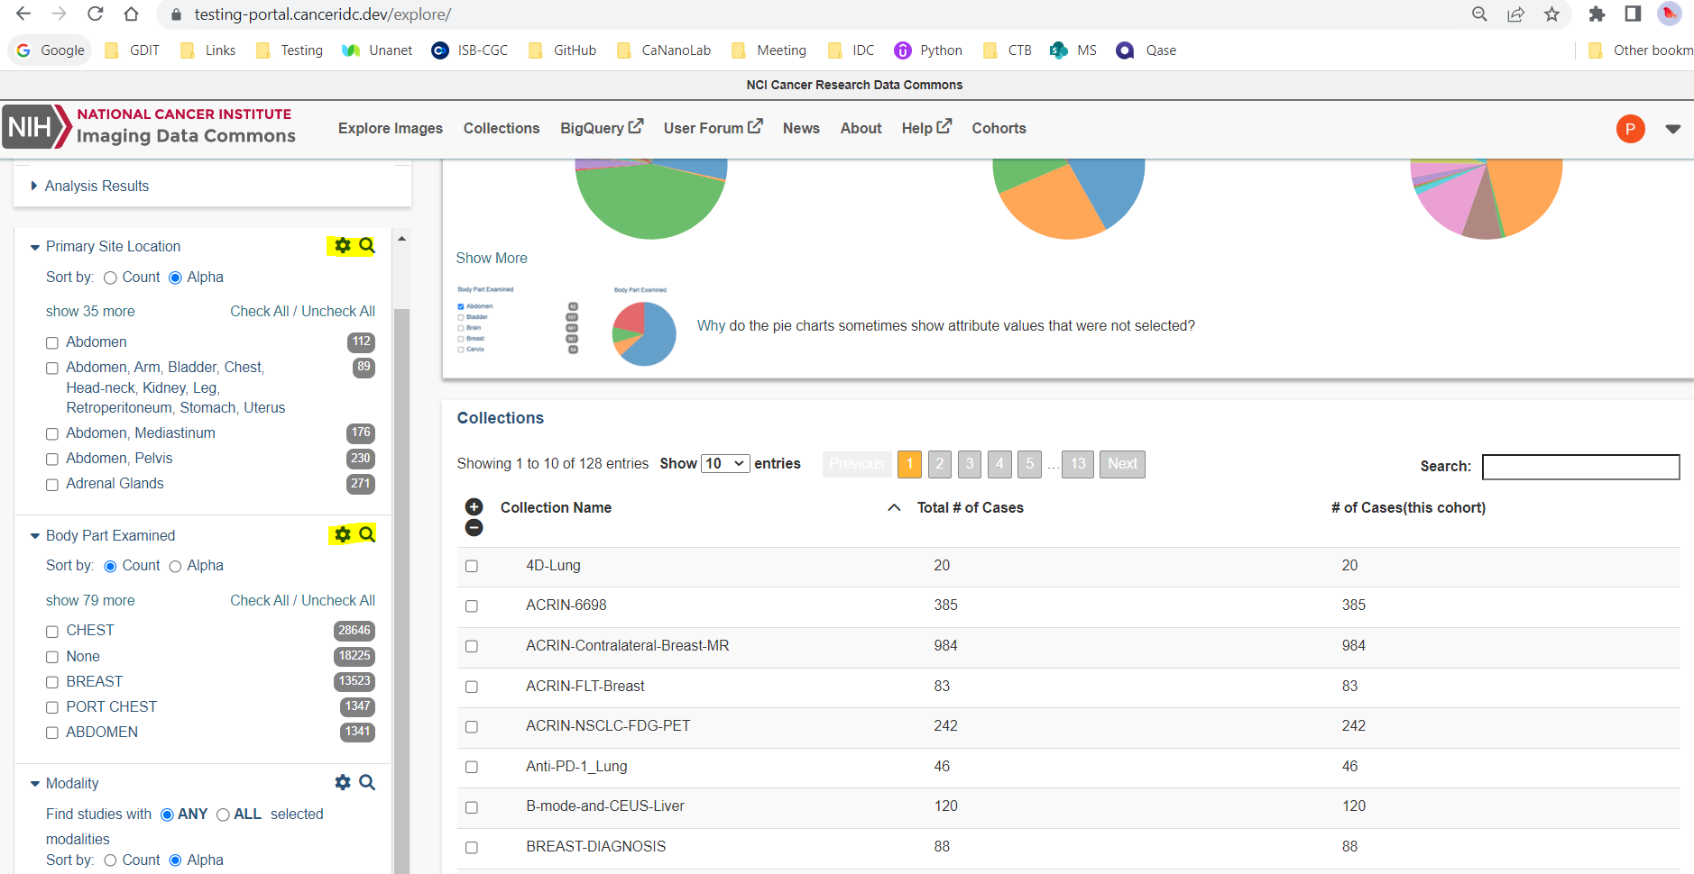Enable ALL modalities radio button

pyautogui.click(x=223, y=814)
